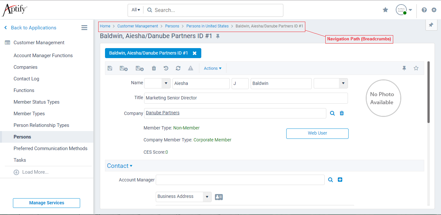
Task: Refresh the person record
Action: pos(178,68)
